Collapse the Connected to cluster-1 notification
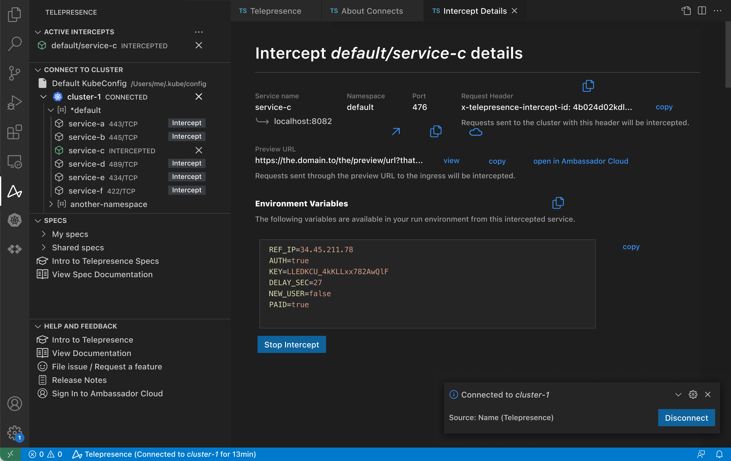This screenshot has height=461, width=731. click(678, 394)
